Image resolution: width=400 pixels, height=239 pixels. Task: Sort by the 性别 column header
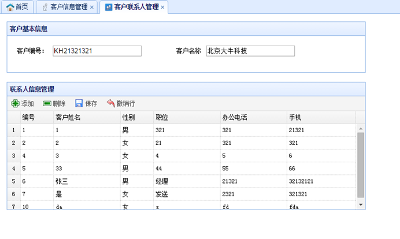[137, 117]
